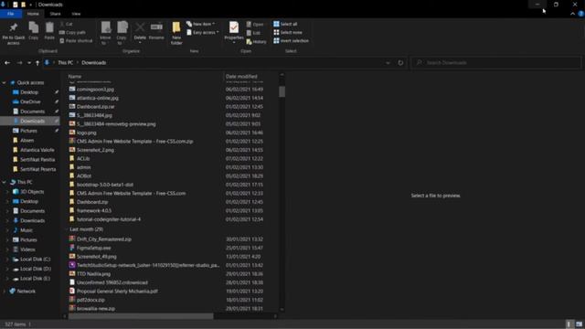Click the Search Downloads field
Image resolution: width=585 pixels, height=329 pixels.
click(496, 63)
